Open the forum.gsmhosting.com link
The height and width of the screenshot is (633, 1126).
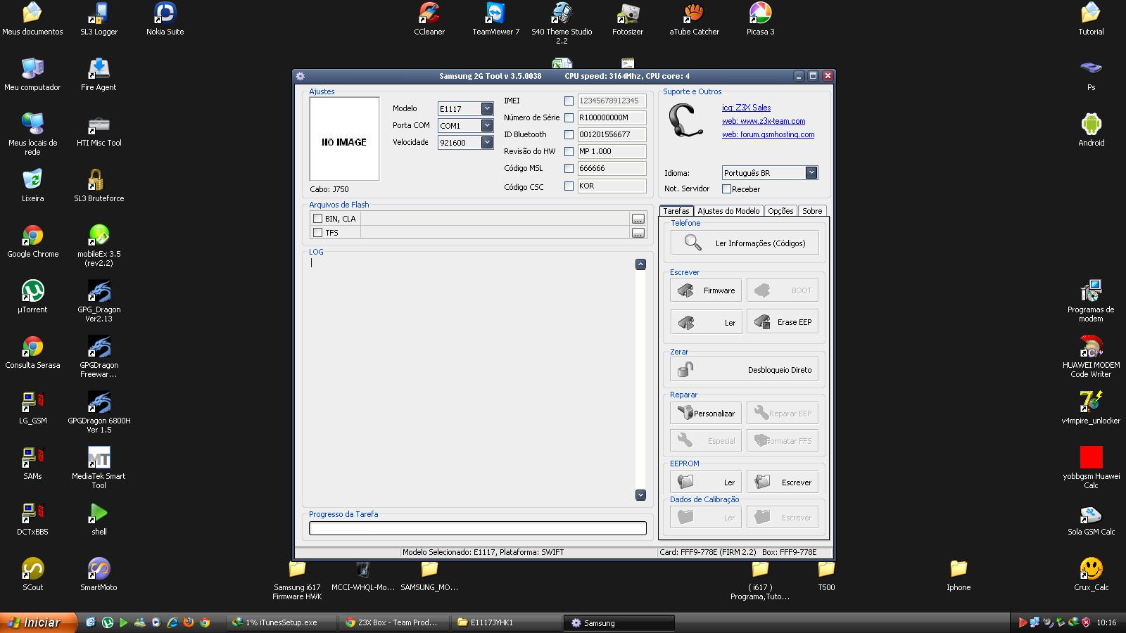768,134
